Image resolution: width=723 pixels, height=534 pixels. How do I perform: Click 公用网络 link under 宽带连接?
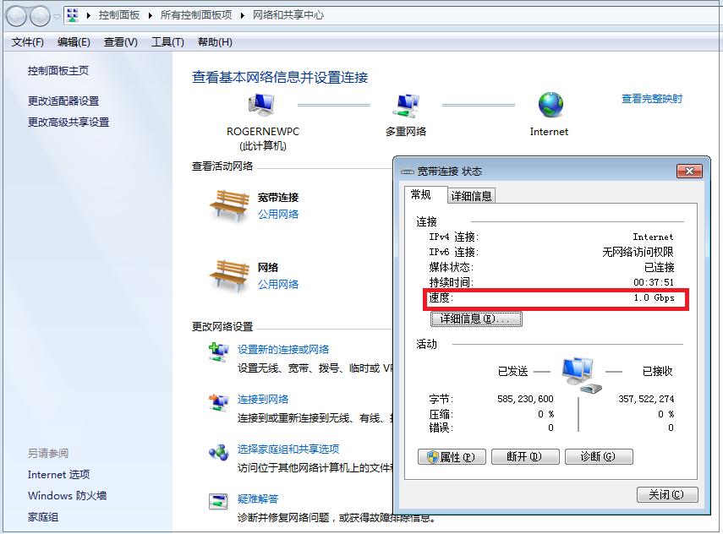(x=278, y=215)
